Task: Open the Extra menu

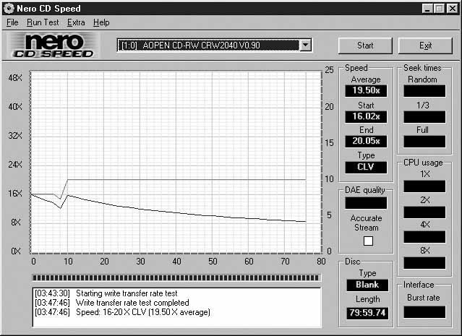Action: [76, 22]
